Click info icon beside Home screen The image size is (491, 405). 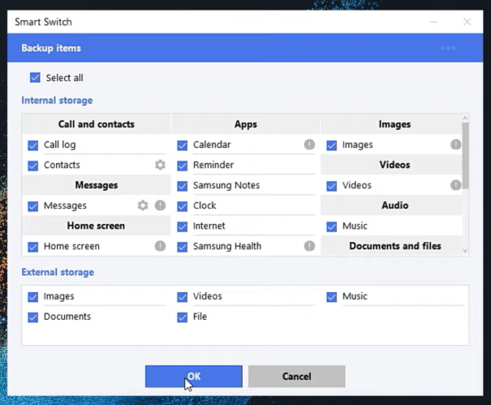(160, 246)
